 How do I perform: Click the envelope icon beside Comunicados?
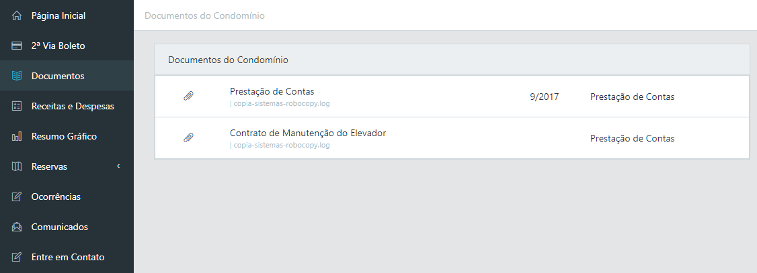click(17, 227)
